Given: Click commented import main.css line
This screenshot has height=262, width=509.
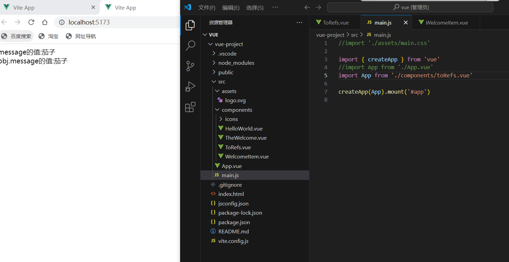Looking at the screenshot, I should click(384, 43).
